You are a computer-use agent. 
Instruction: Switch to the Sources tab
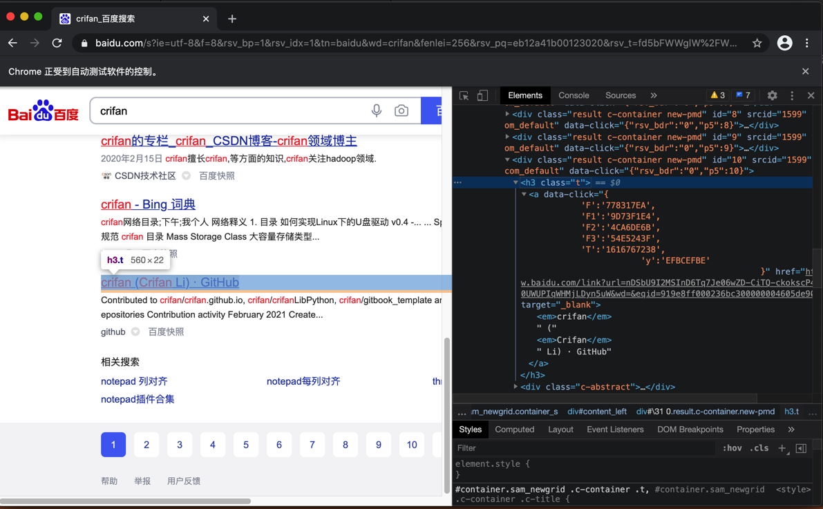tap(621, 95)
